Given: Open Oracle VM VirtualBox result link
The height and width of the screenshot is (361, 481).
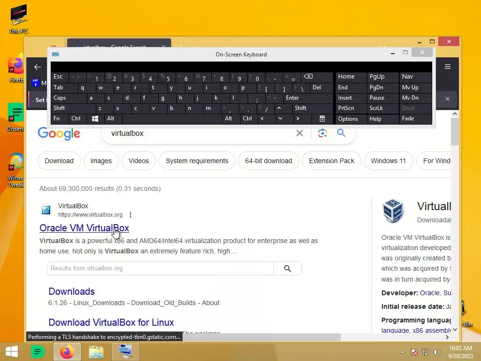Looking at the screenshot, I should tap(85, 228).
